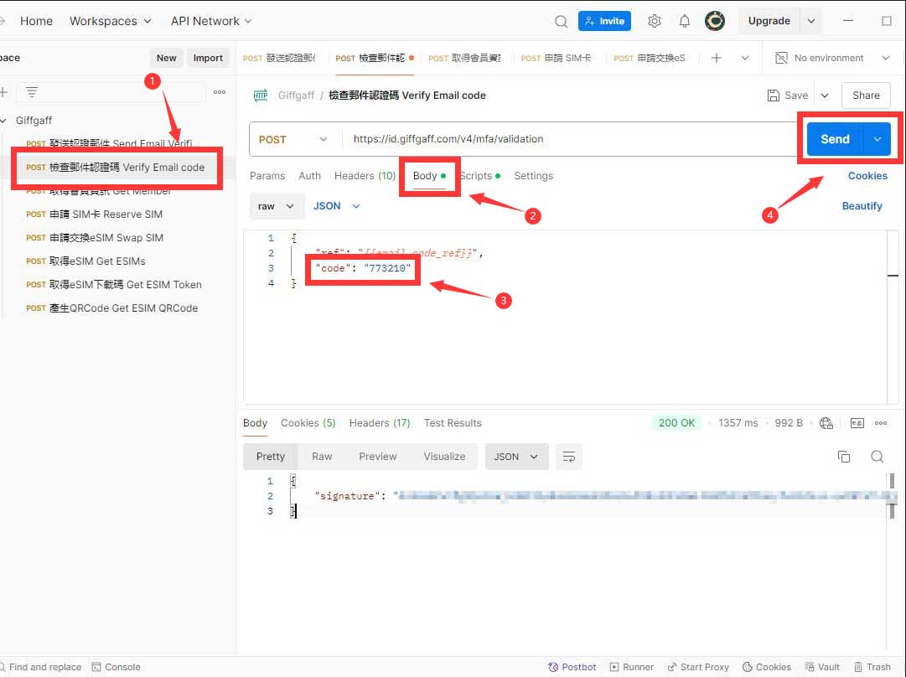
Task: Open the settings gear icon
Action: click(655, 21)
